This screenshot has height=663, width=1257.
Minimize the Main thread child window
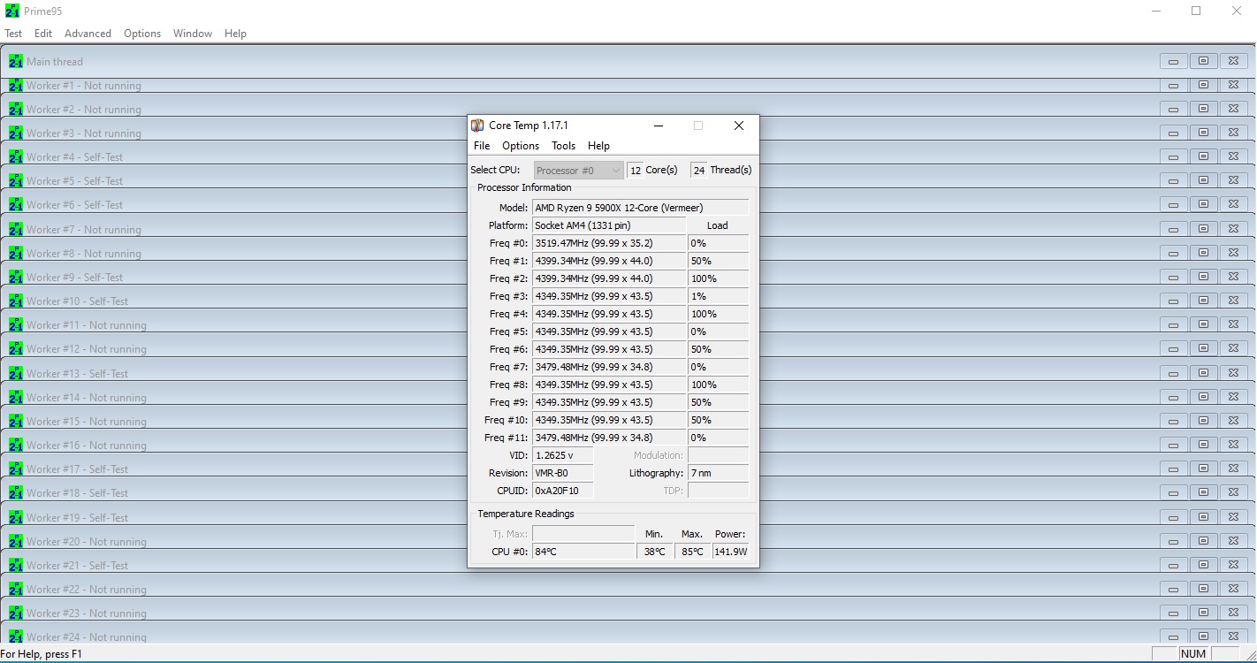[x=1173, y=61]
